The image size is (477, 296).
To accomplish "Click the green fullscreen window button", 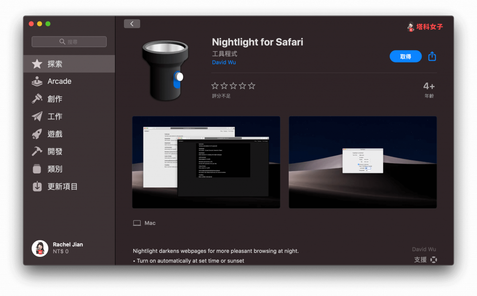I will tap(48, 24).
